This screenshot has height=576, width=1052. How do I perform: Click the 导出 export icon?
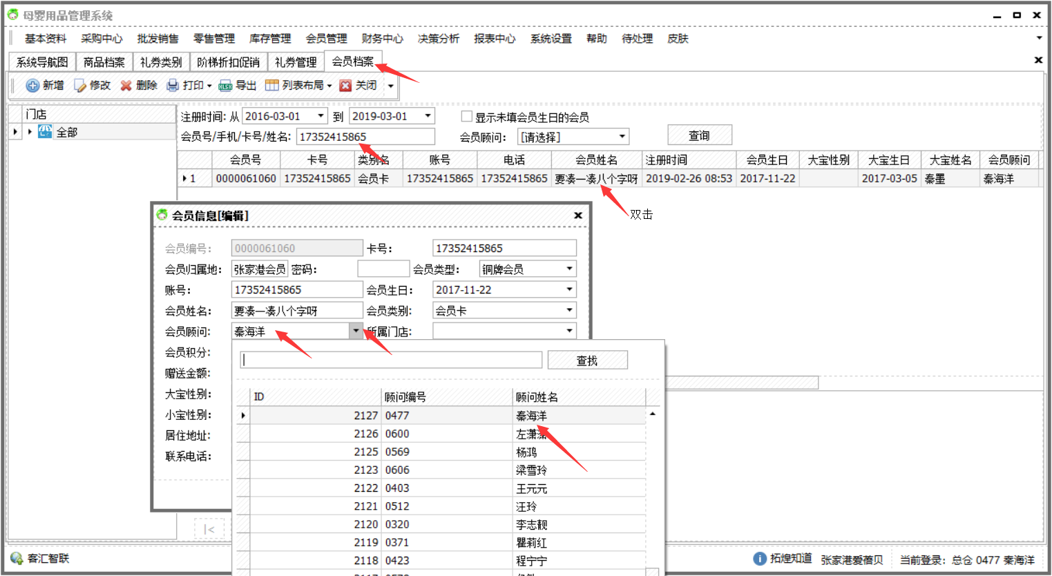click(225, 86)
